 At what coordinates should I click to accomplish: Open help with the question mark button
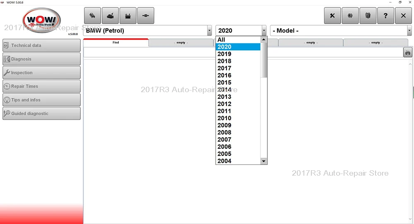click(x=385, y=16)
